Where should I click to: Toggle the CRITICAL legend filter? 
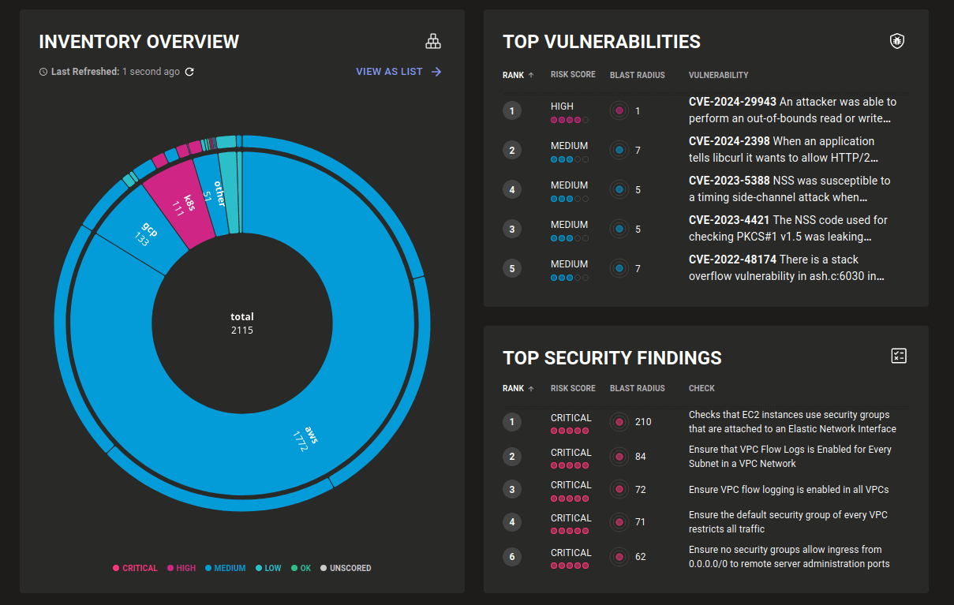135,568
